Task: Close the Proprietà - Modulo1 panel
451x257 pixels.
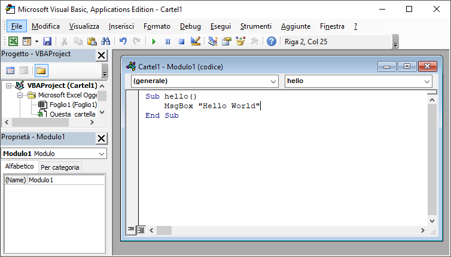Action: tap(102, 138)
